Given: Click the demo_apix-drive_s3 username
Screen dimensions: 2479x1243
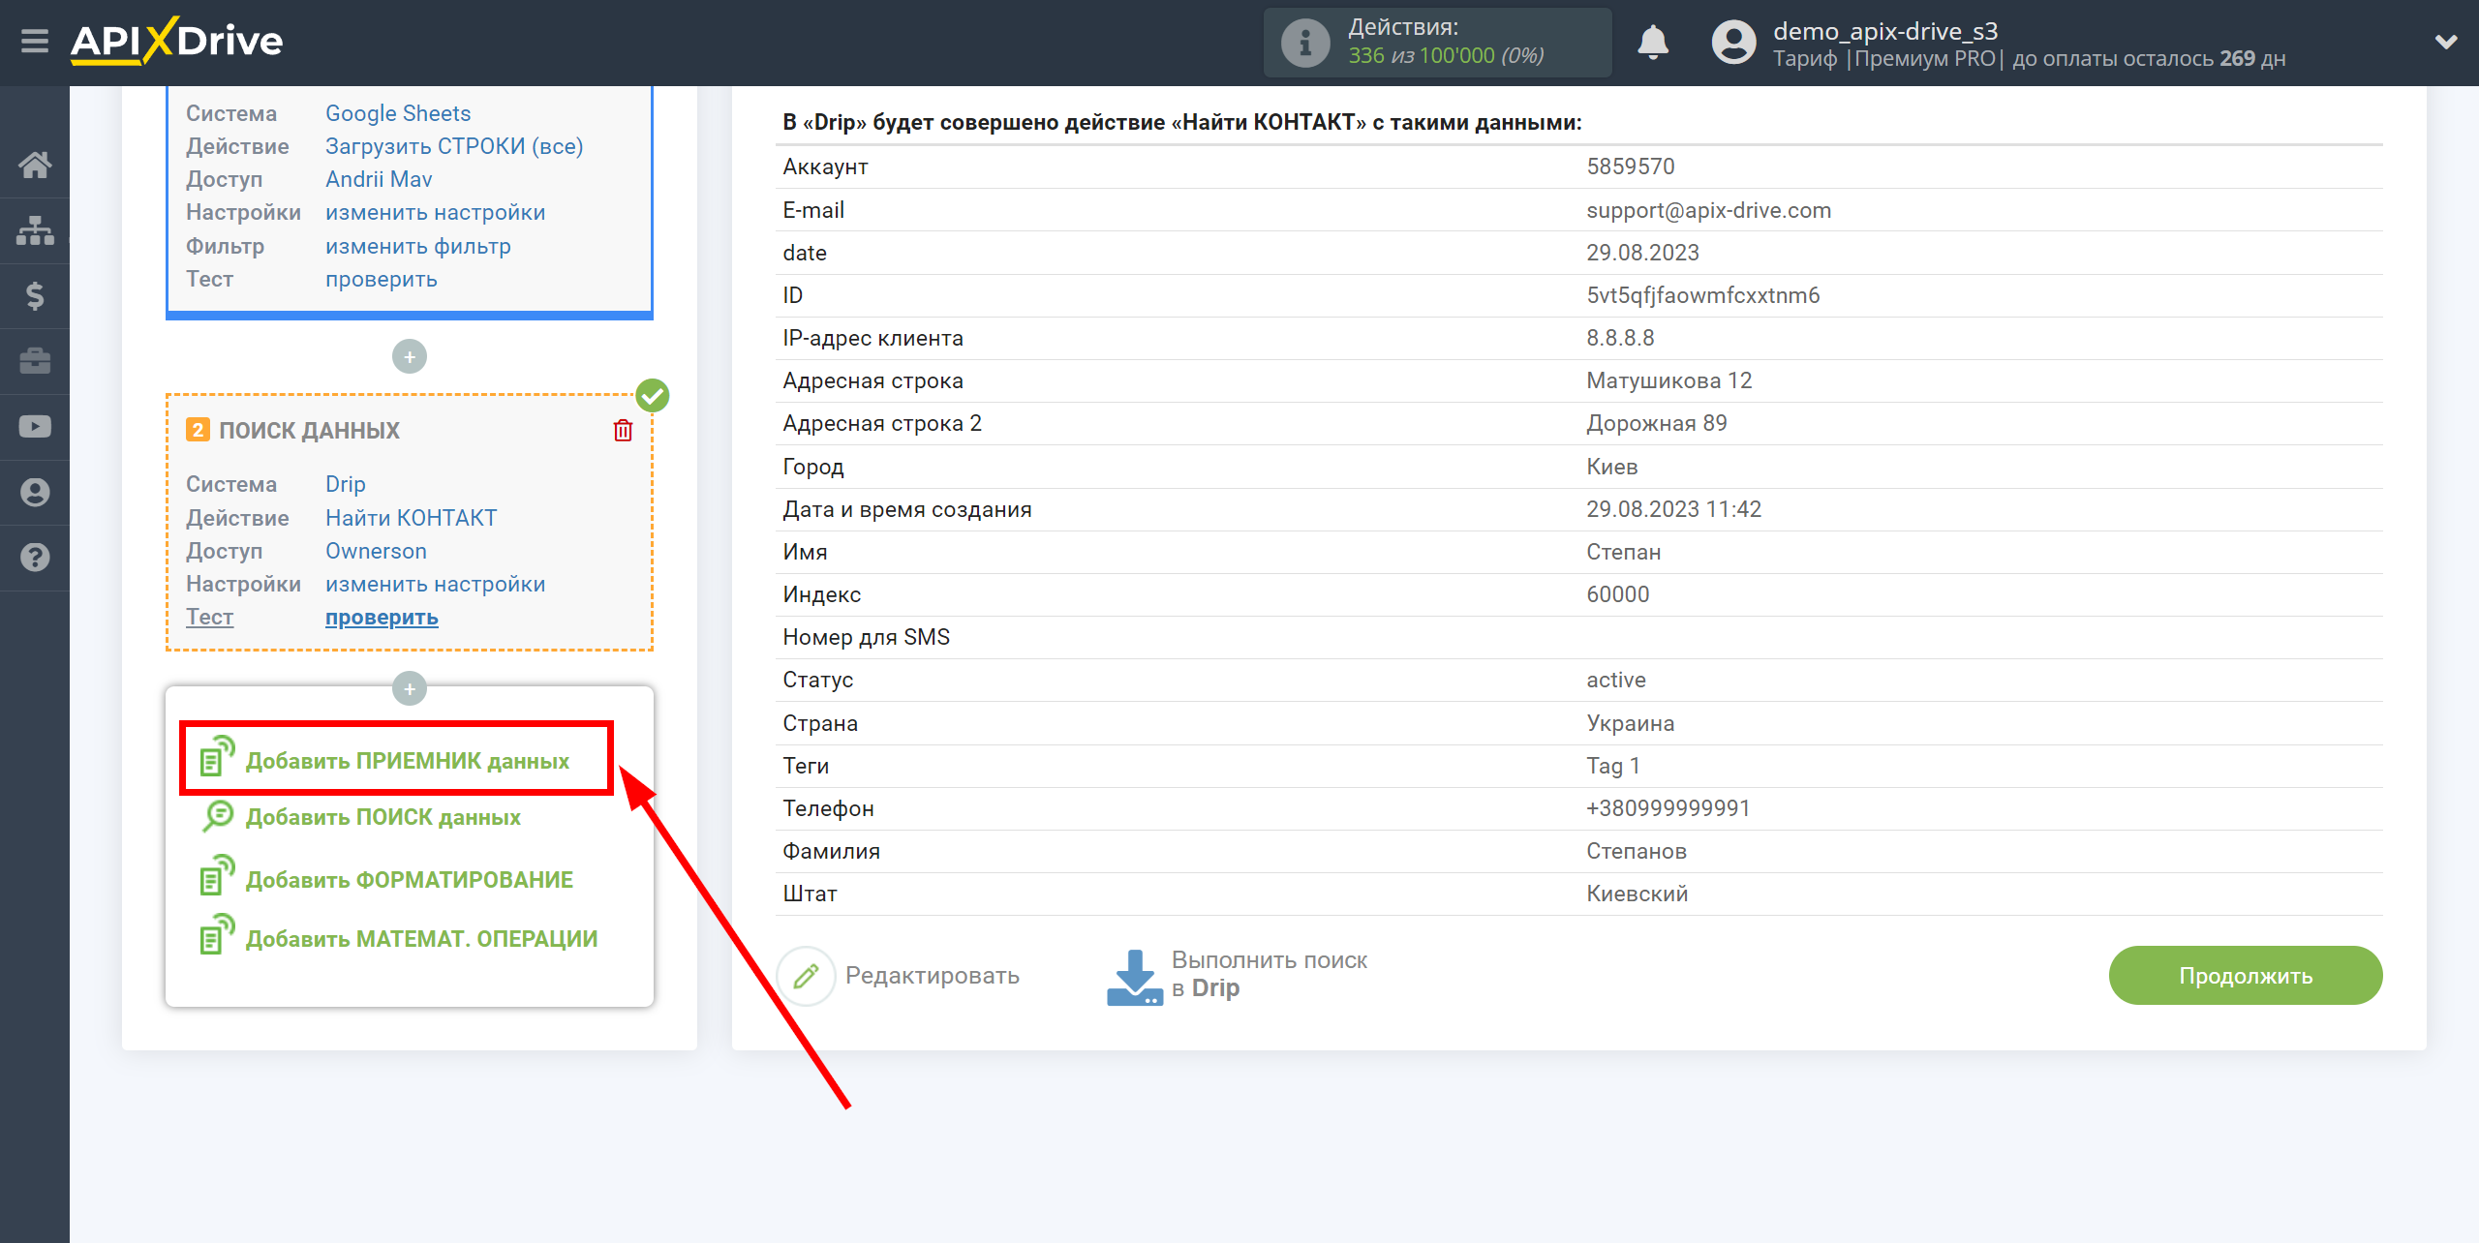Looking at the screenshot, I should click(1885, 31).
